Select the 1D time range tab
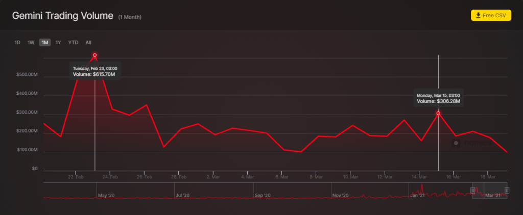This screenshot has height=215, width=523. 17,43
